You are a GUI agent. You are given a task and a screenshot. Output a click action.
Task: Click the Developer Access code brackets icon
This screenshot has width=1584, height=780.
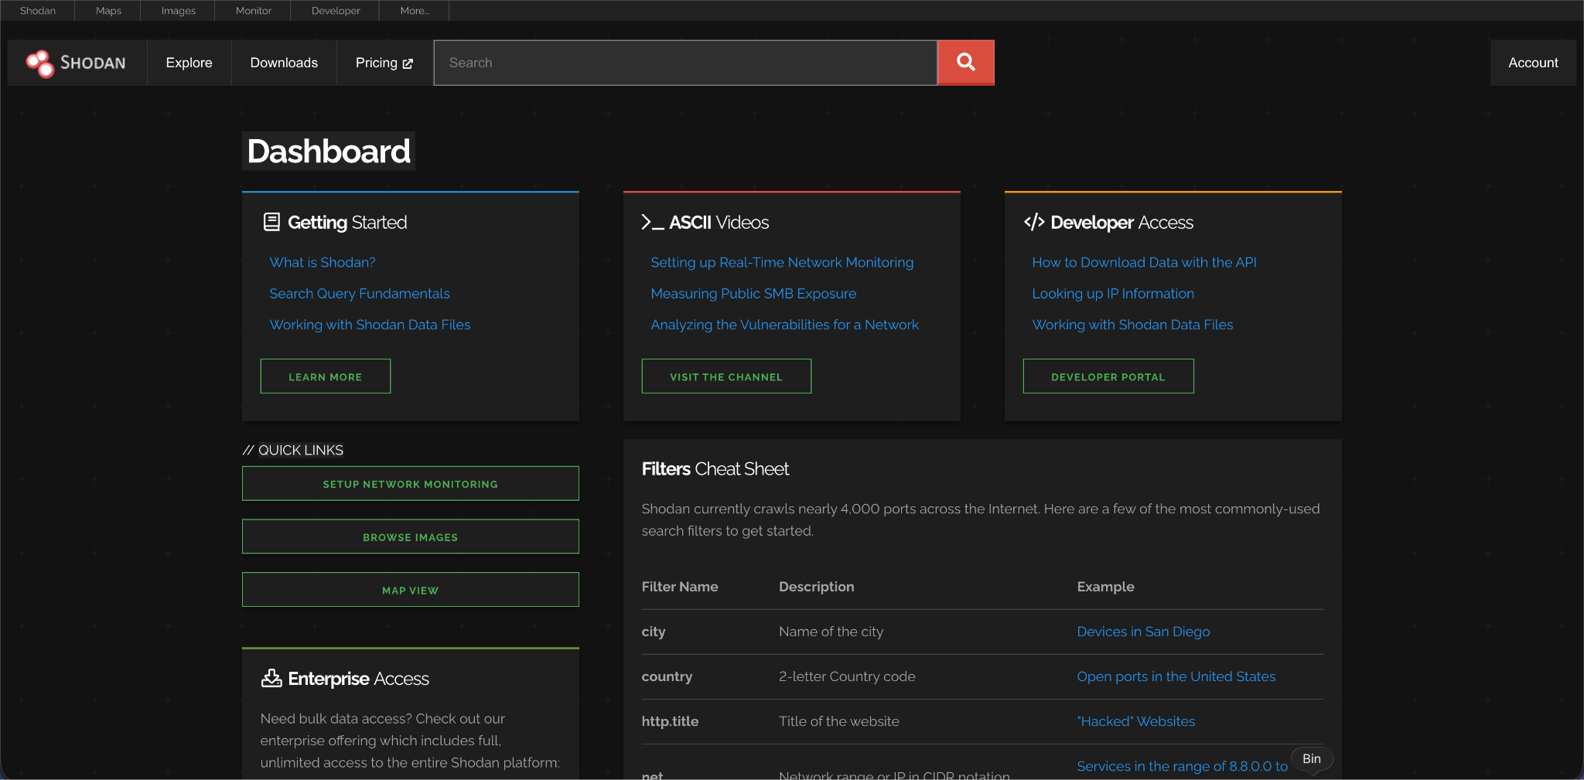[1034, 223]
